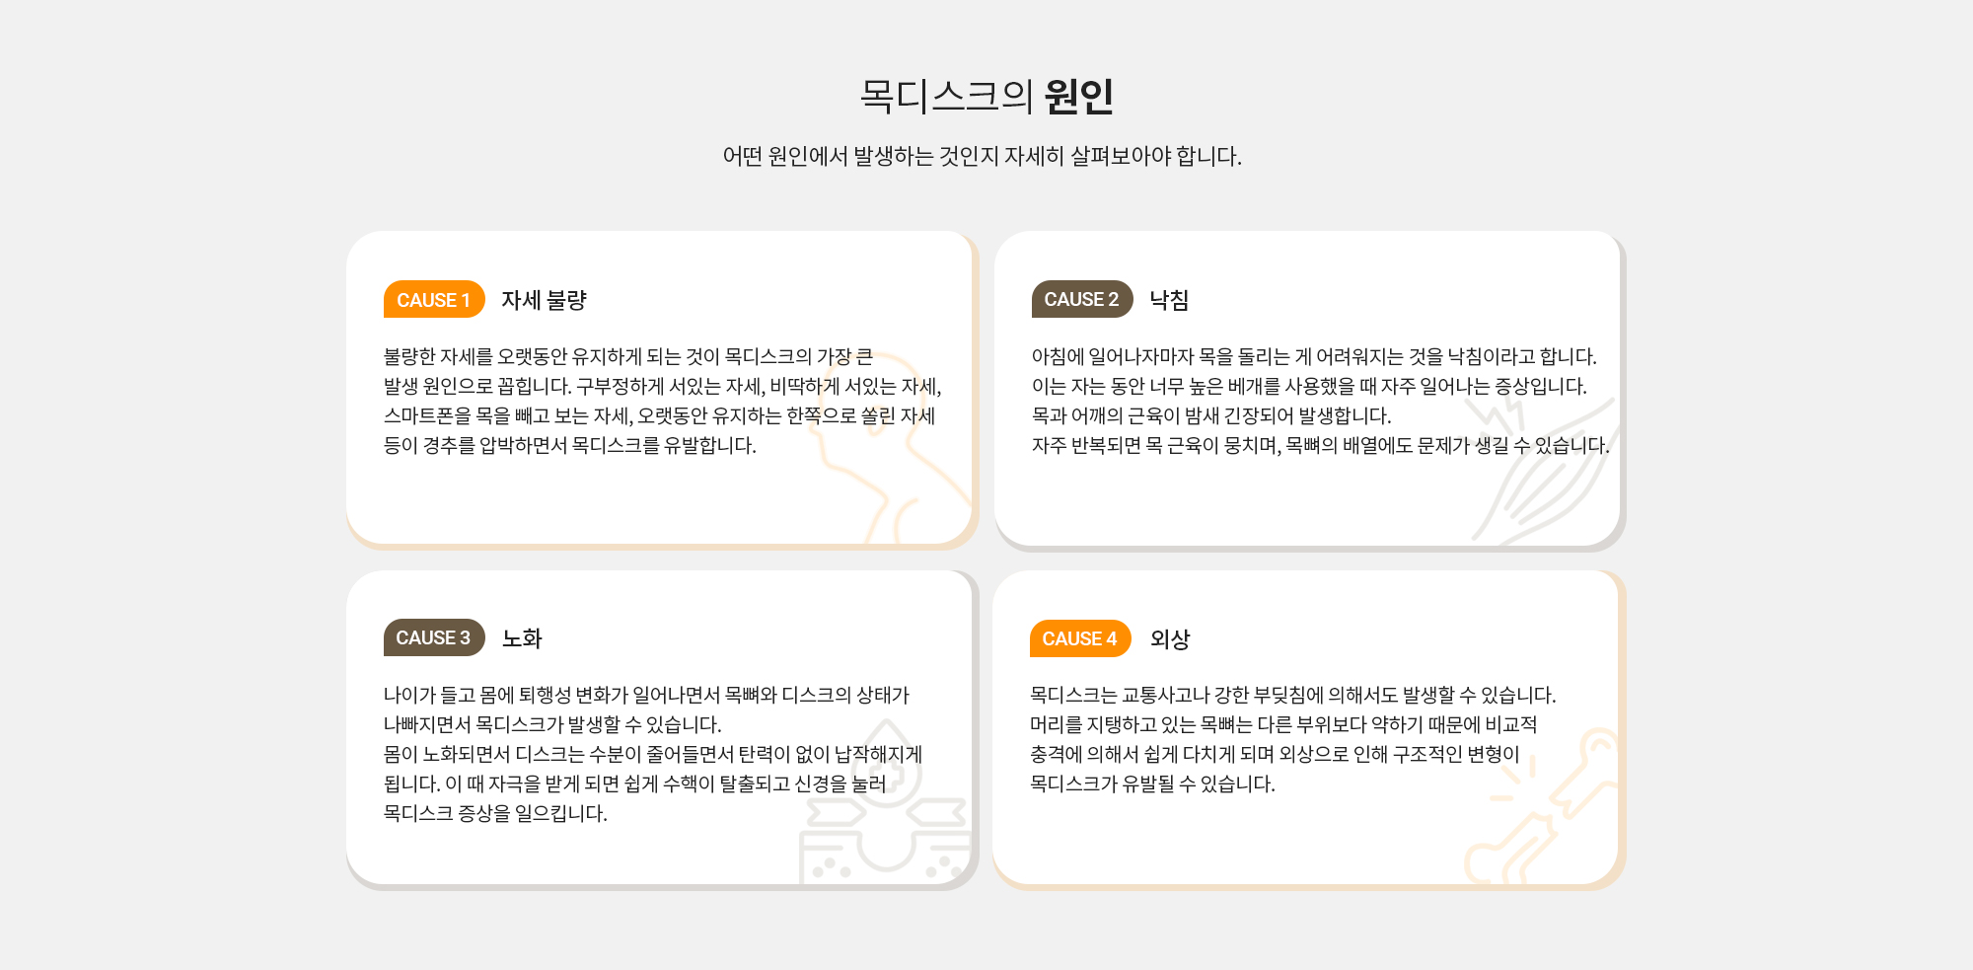Click the 자세 불량 card title
The width and height of the screenshot is (1973, 970).
[x=544, y=300]
